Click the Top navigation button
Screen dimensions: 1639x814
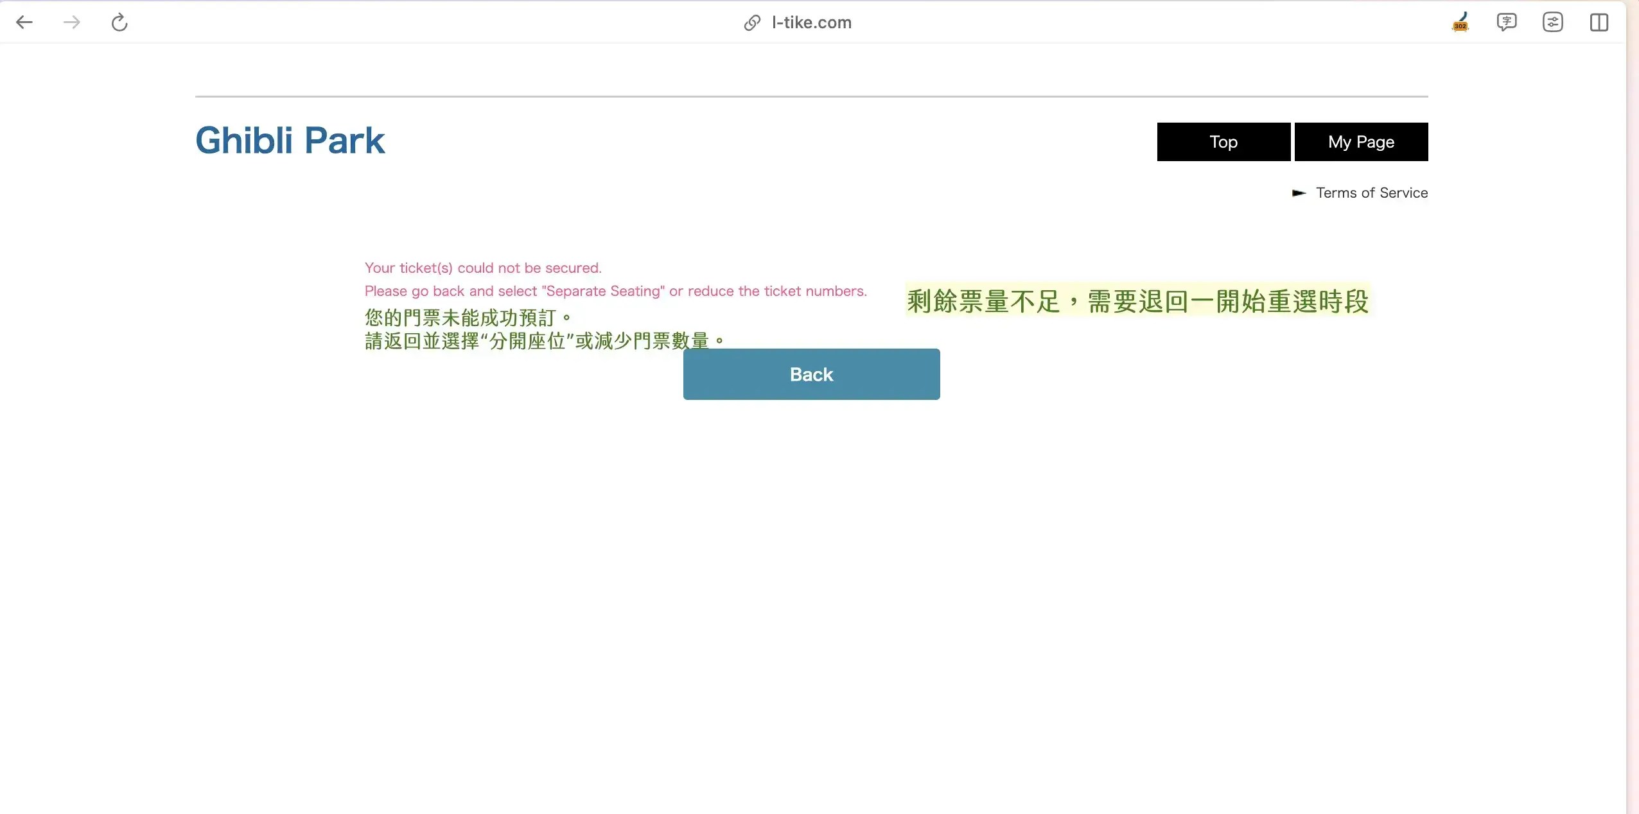[1223, 141]
